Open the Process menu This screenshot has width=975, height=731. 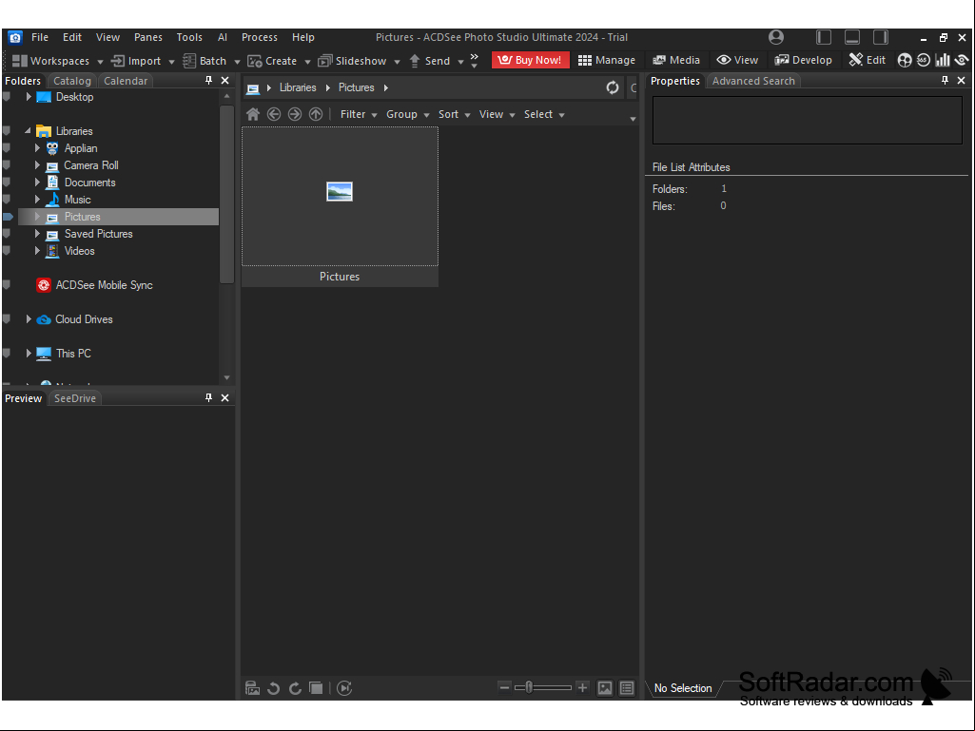[x=260, y=37]
